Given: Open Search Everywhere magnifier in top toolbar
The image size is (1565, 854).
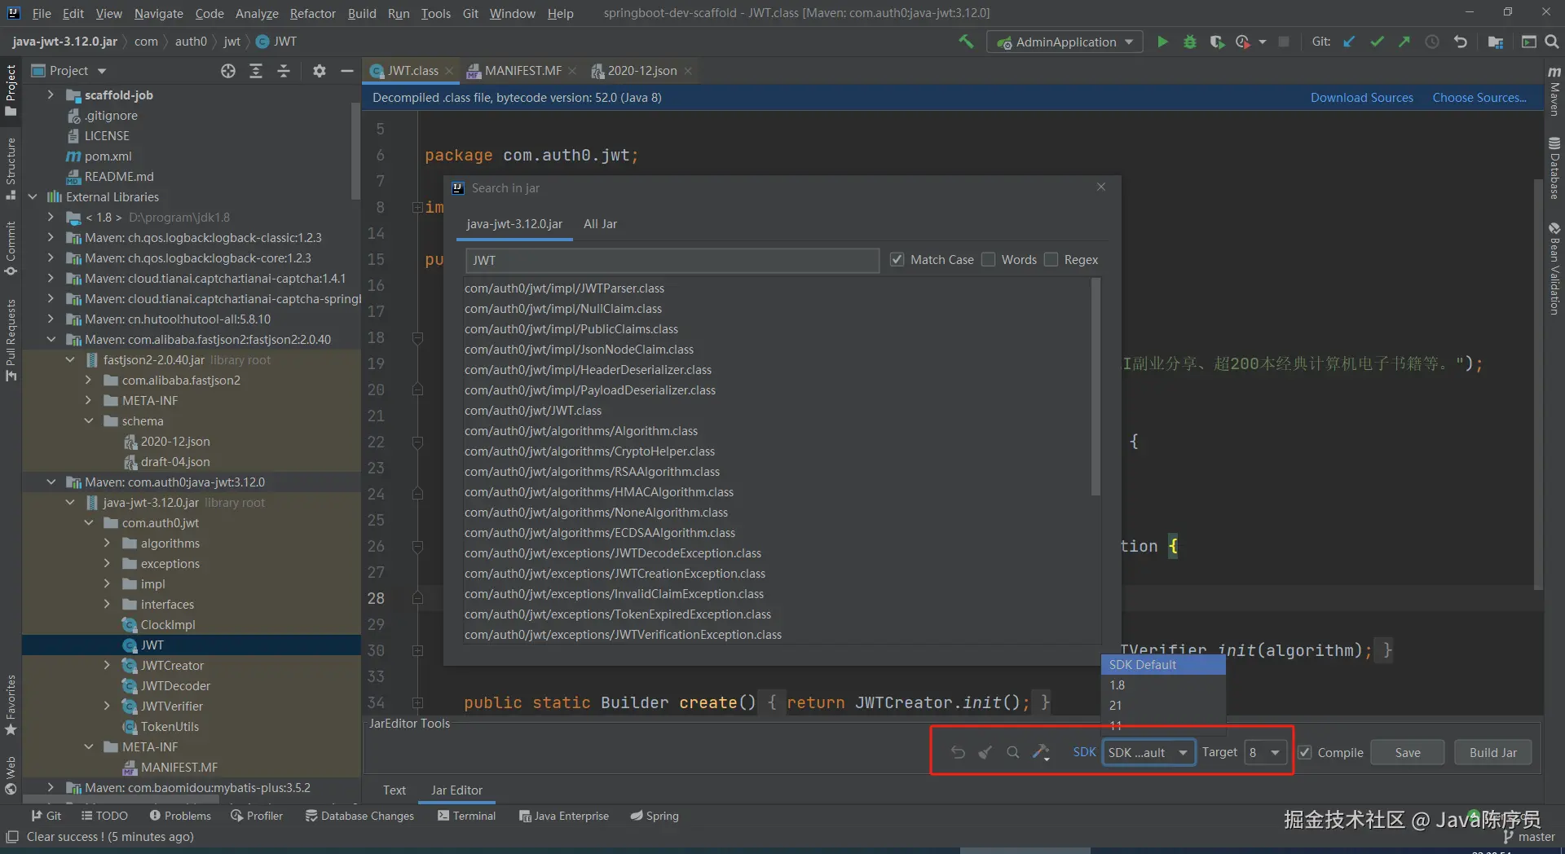Looking at the screenshot, I should (x=1552, y=42).
